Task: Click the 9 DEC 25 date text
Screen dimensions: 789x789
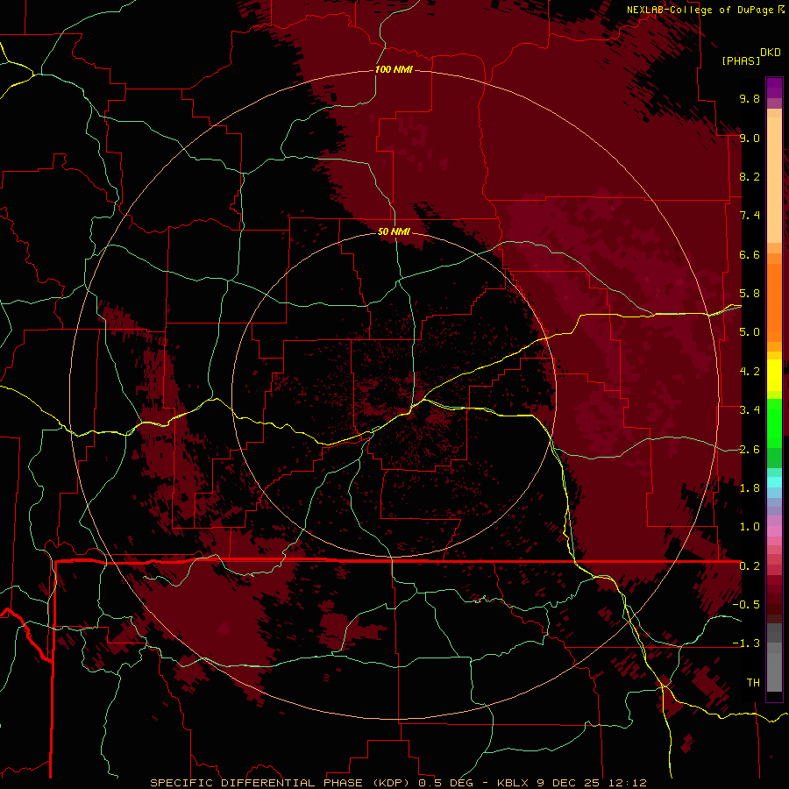Action: click(x=567, y=783)
